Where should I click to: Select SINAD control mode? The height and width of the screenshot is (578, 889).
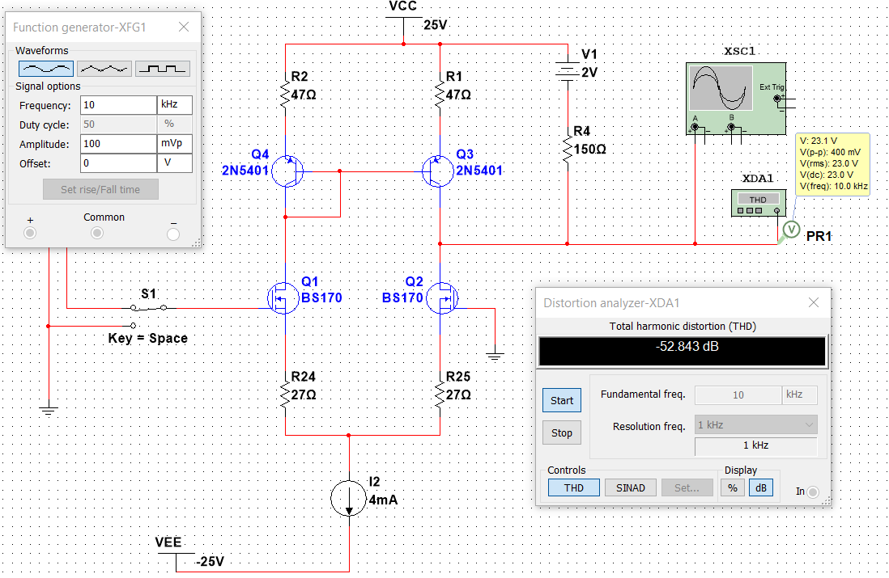(x=631, y=487)
